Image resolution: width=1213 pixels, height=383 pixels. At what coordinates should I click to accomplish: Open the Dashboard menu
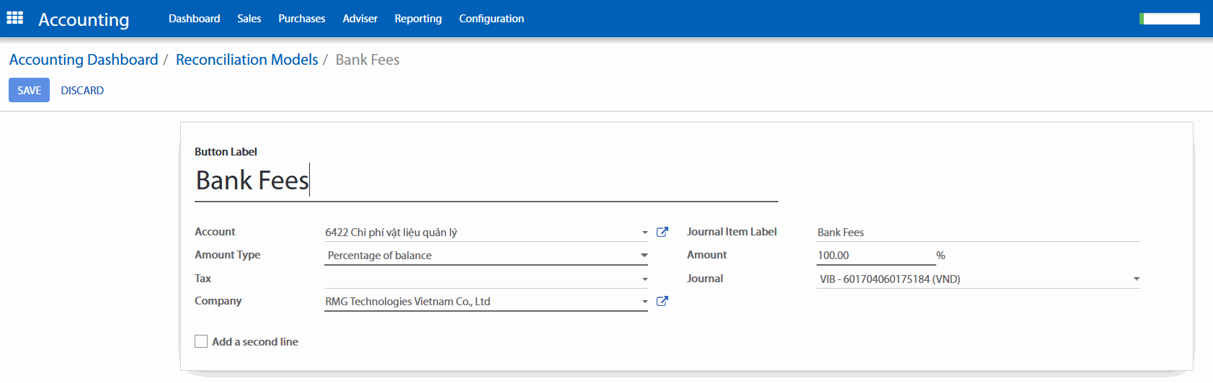(194, 19)
